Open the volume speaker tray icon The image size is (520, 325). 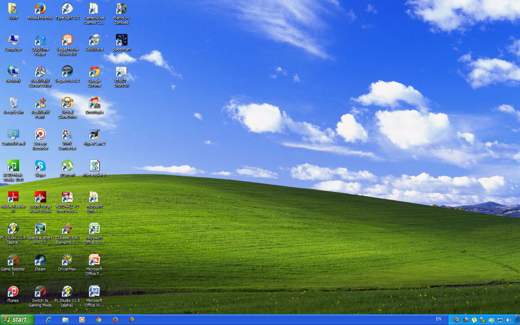click(x=509, y=320)
